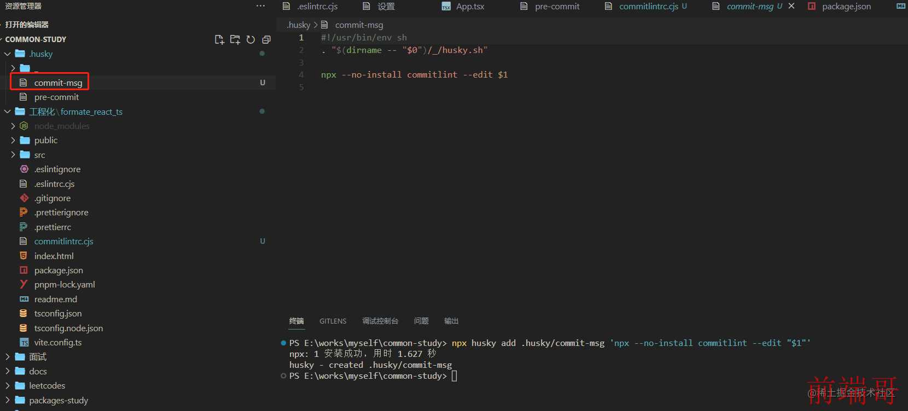Image resolution: width=908 pixels, height=411 pixels.
Task: Click the App.tsx tab's TSX icon
Action: [x=446, y=7]
